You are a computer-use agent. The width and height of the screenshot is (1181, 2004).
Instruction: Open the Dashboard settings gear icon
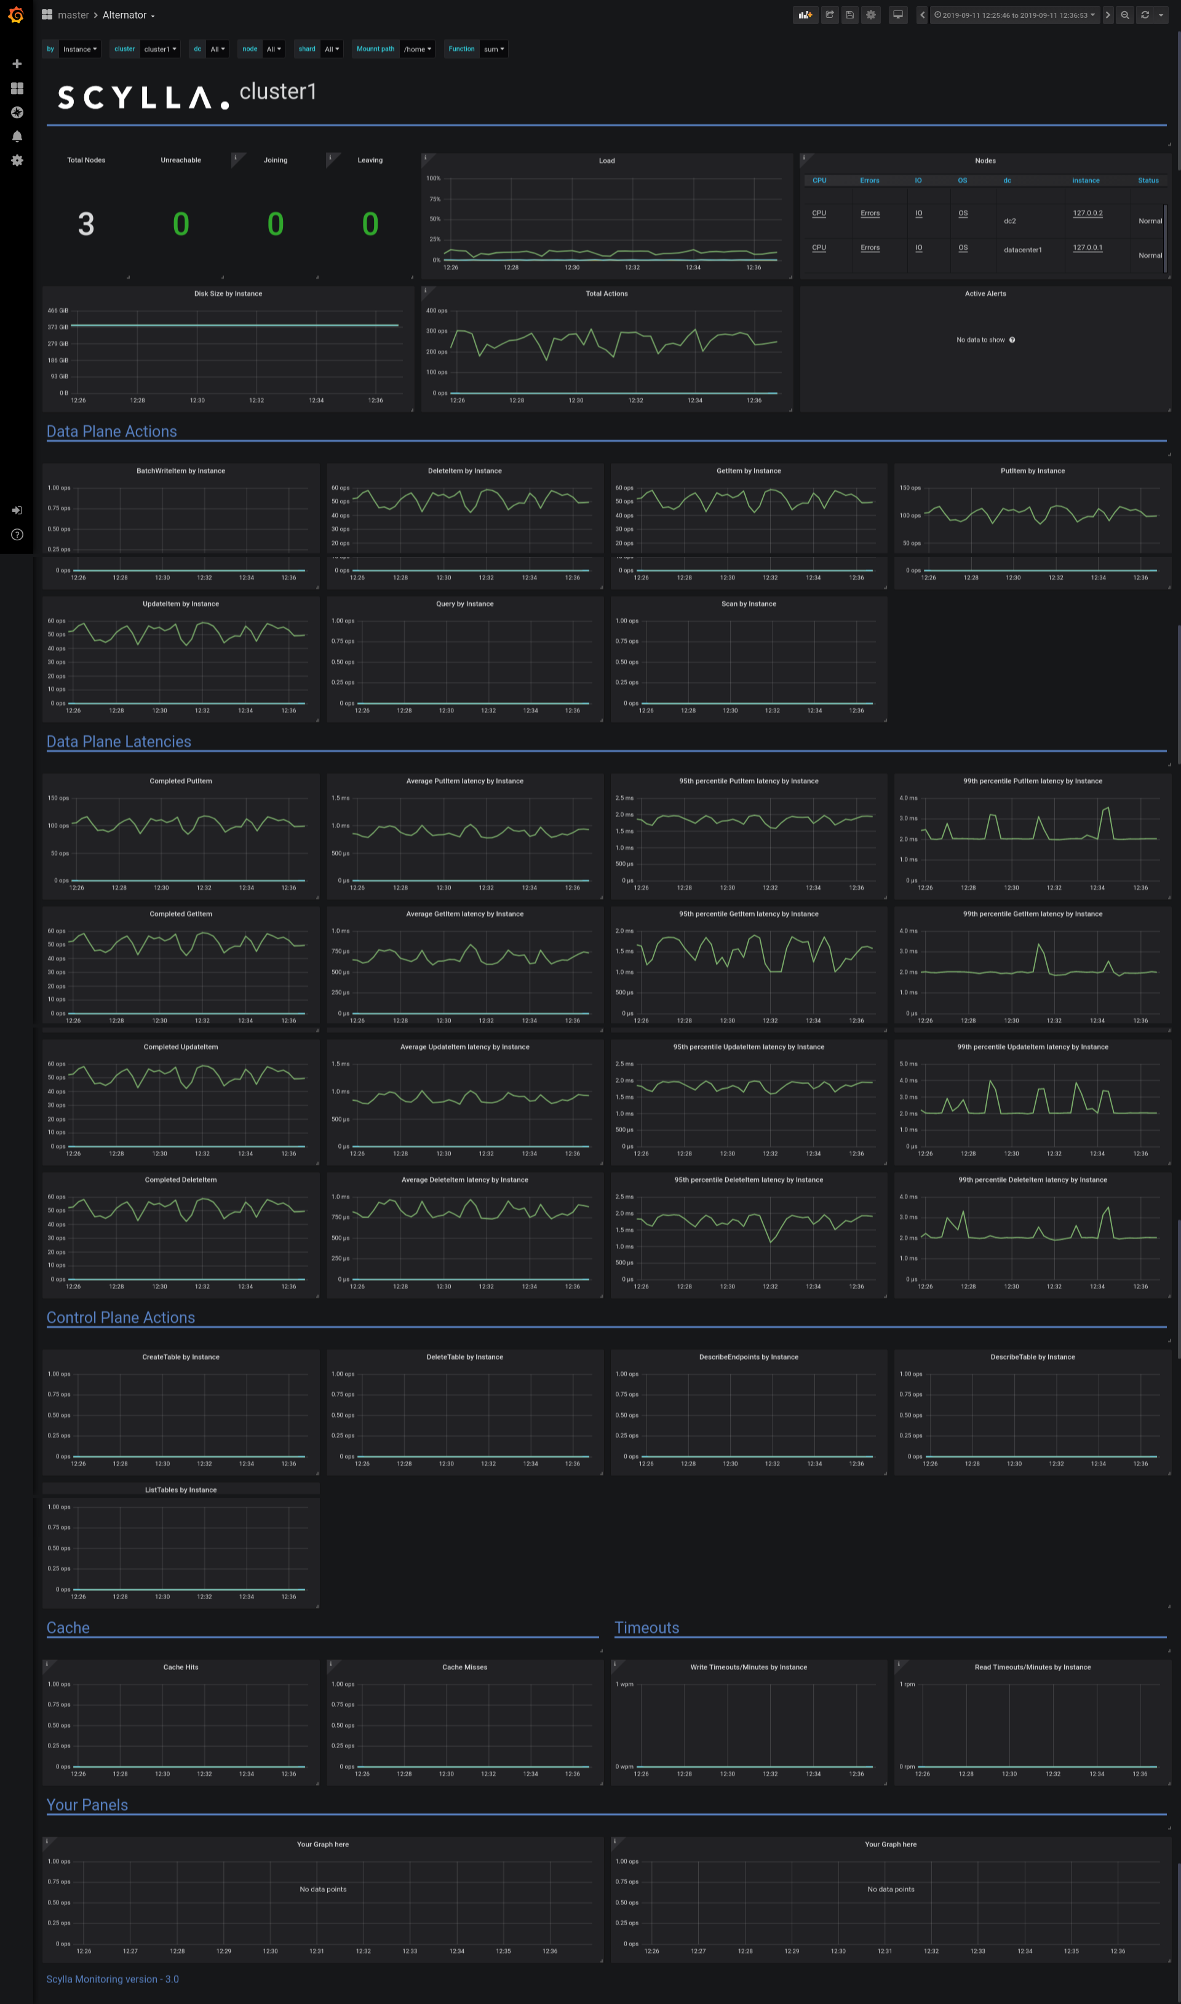[870, 14]
